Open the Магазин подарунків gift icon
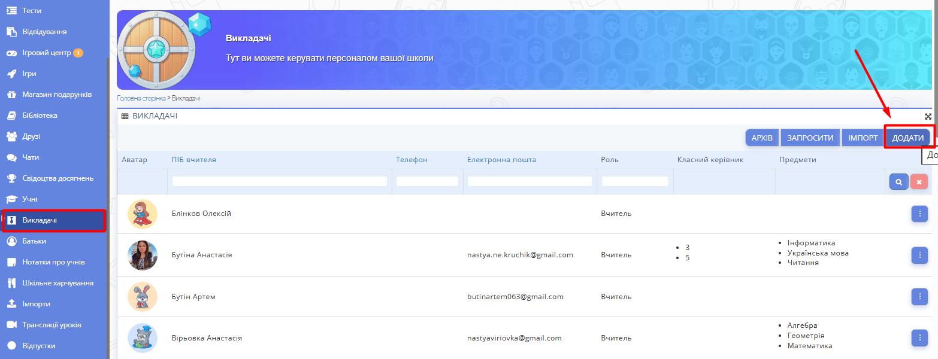The height and width of the screenshot is (359, 938). (11, 95)
